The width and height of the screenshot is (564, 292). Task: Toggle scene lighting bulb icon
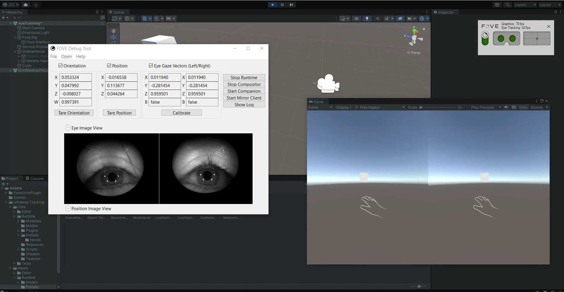(x=367, y=19)
